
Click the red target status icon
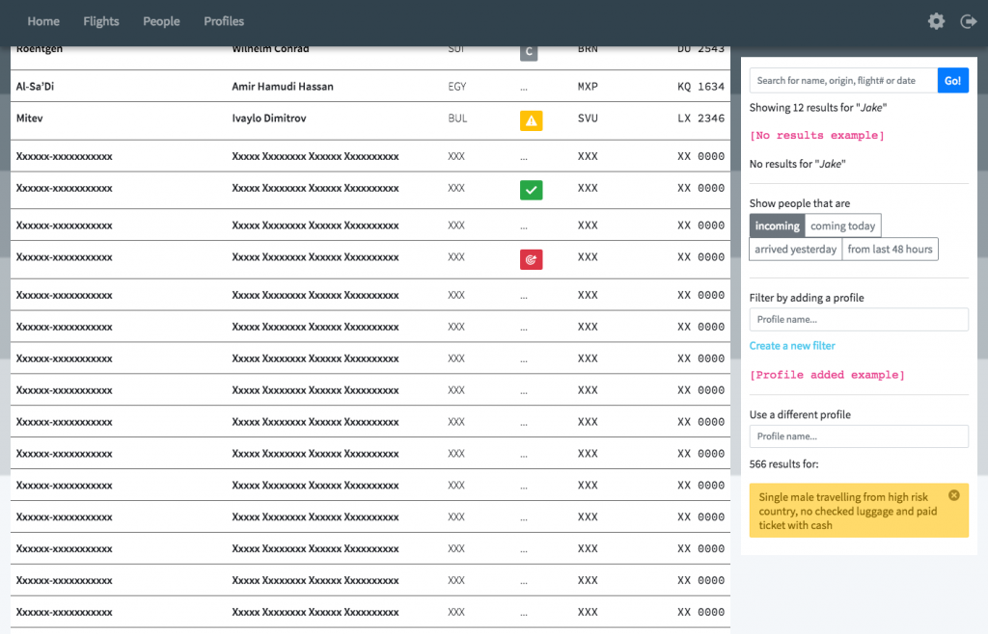531,259
